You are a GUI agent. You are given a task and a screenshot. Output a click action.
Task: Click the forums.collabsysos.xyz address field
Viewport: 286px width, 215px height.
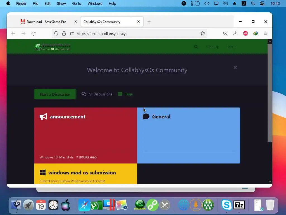(130, 34)
